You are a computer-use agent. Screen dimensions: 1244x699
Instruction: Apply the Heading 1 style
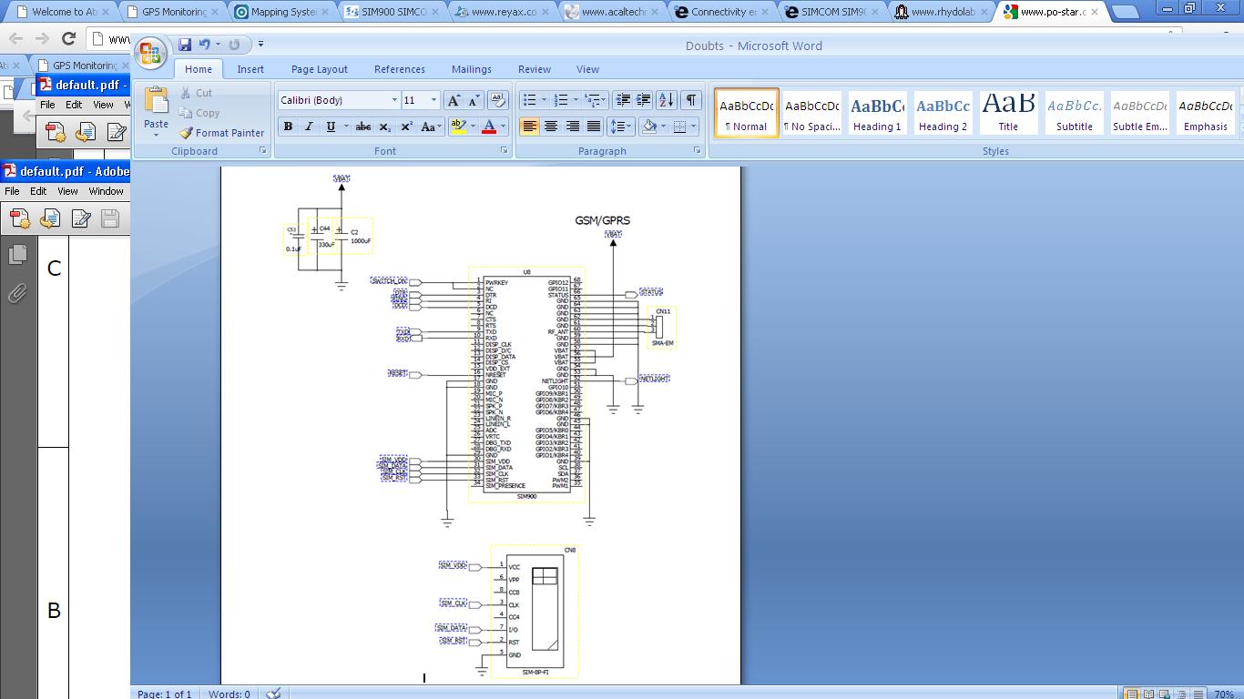click(x=876, y=113)
